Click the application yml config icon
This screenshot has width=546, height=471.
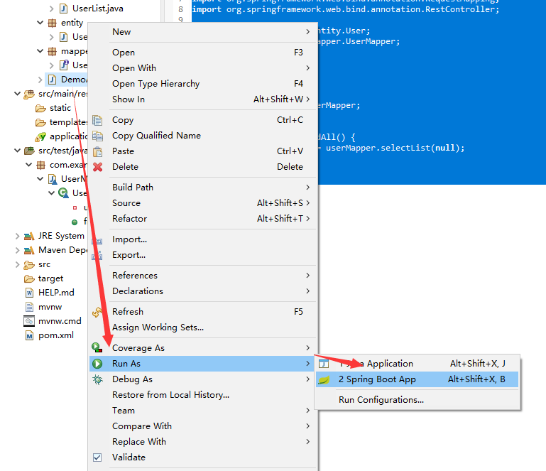point(40,136)
